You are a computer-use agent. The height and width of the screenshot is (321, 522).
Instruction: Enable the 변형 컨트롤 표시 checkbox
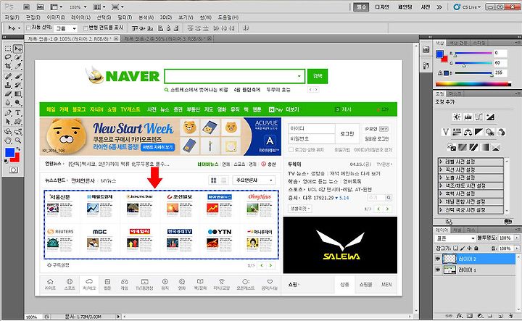[86, 28]
